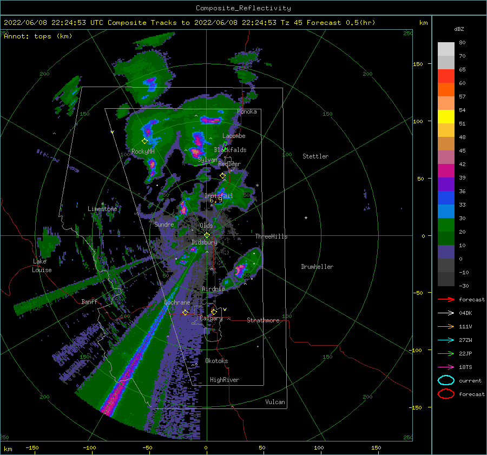487x455 pixels.
Task: Click the -150 tick on bottom axis
Action: (32, 447)
